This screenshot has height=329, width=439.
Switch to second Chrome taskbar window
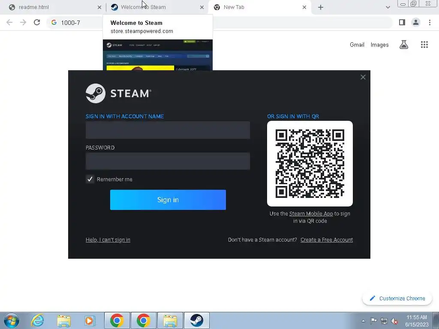143,320
